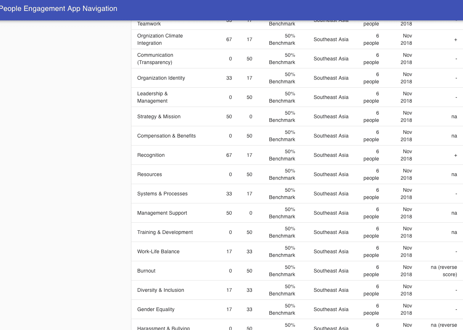Click Southeast Asia in Burnout row
The height and width of the screenshot is (330, 463).
tap(331, 271)
